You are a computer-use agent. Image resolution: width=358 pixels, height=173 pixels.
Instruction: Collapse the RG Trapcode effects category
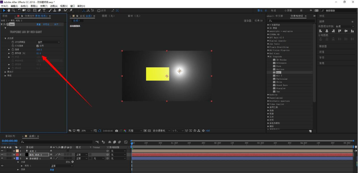268,57
